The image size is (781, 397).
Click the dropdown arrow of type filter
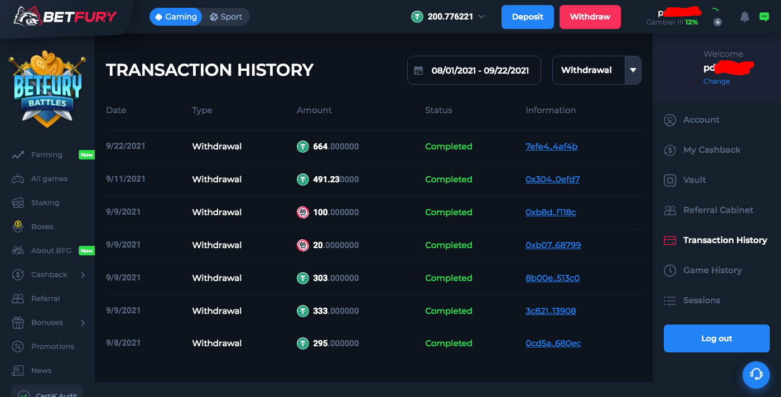[x=633, y=70]
